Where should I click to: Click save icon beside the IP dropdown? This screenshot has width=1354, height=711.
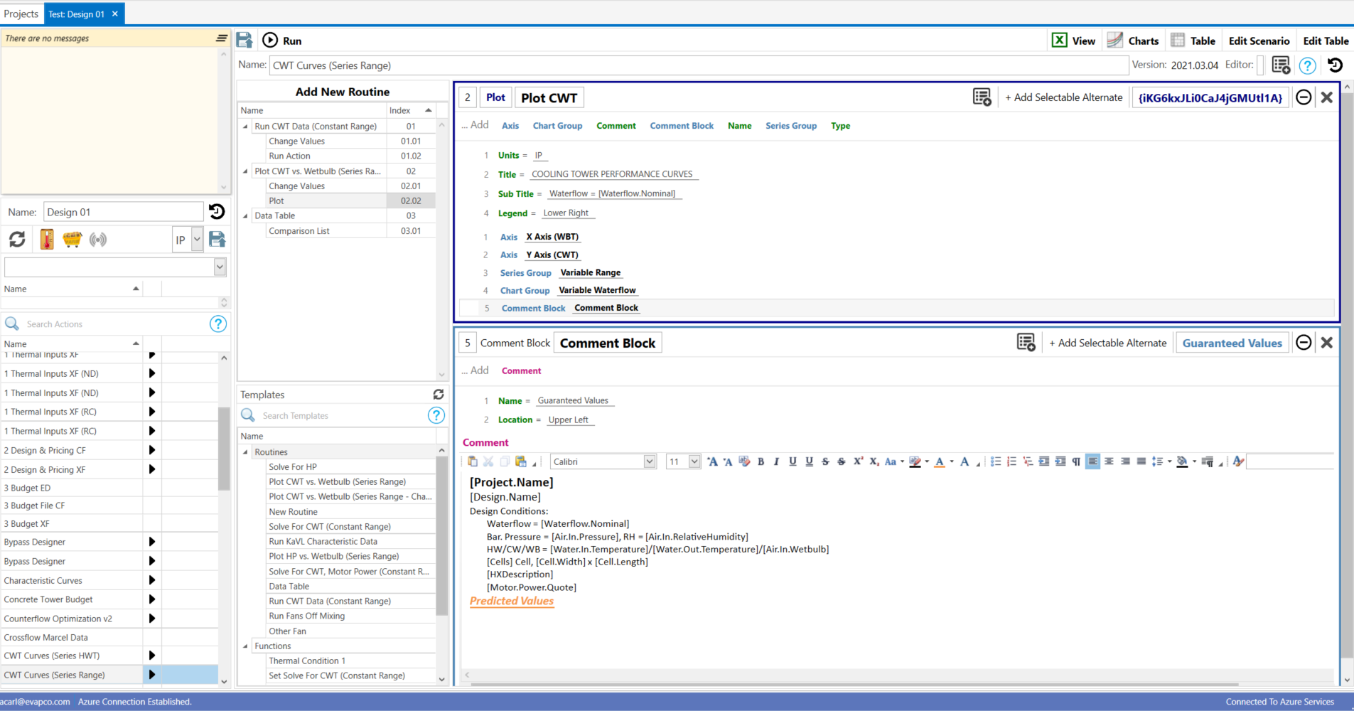217,240
